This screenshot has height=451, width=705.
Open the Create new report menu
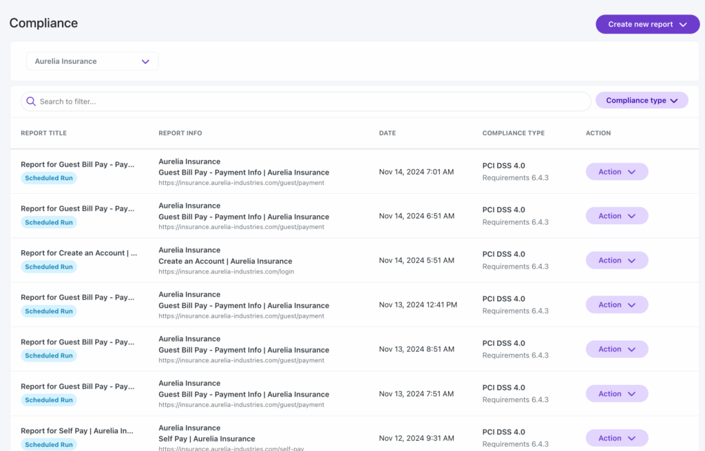tap(647, 24)
